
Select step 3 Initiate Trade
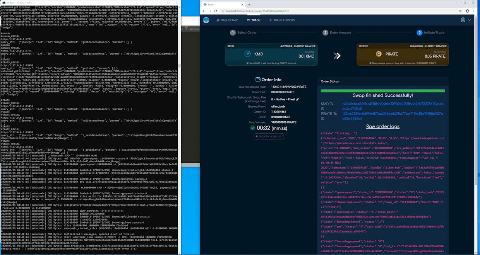[430, 32]
